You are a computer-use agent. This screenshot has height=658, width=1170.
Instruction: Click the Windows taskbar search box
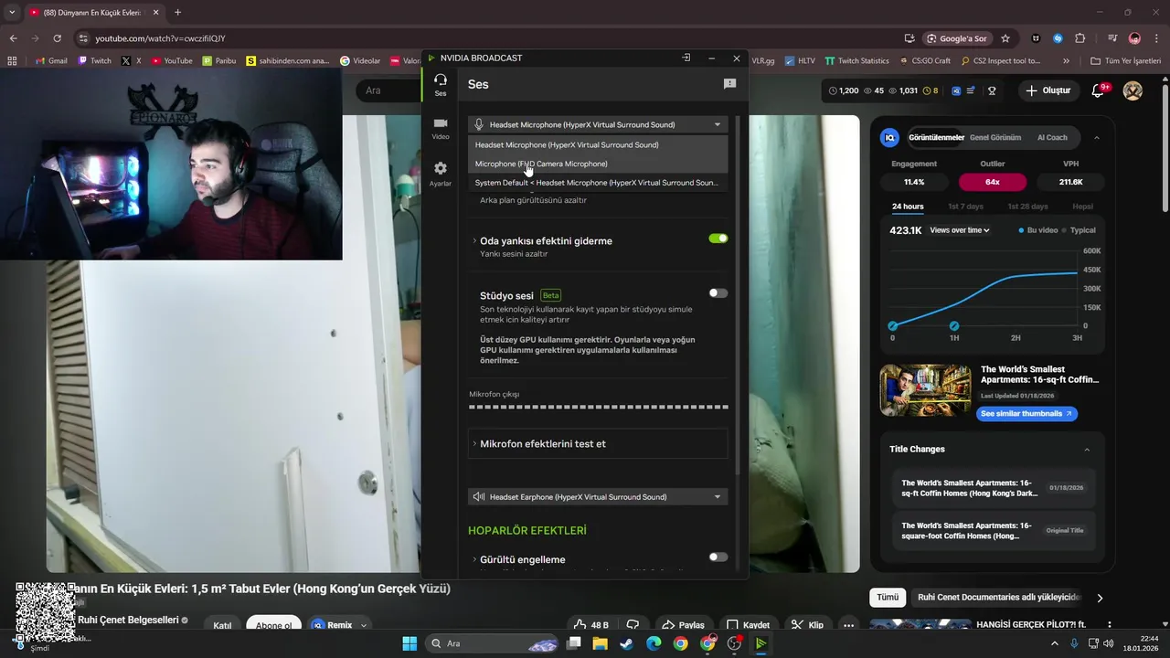[x=492, y=643]
